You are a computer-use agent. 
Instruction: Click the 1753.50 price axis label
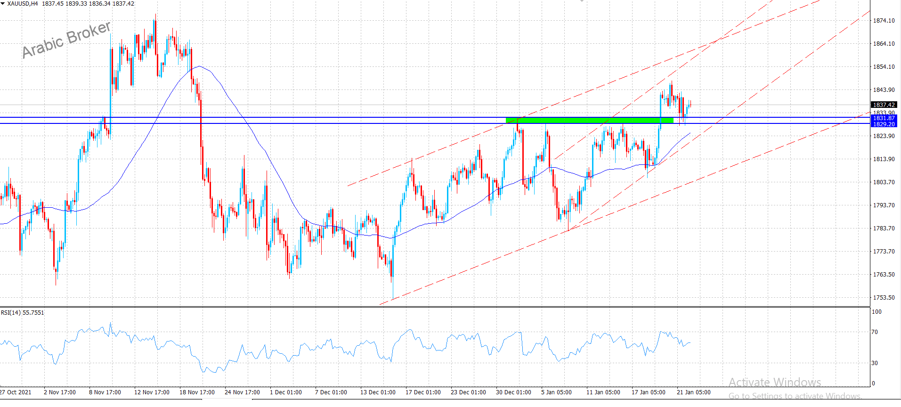point(884,298)
